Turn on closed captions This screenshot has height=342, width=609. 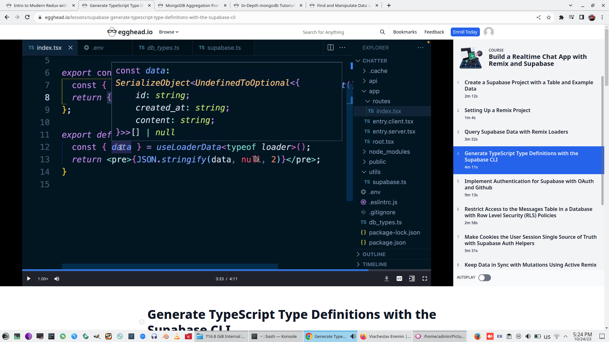coord(399,279)
